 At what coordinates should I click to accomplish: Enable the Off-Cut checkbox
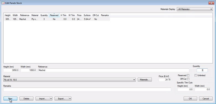188,79
